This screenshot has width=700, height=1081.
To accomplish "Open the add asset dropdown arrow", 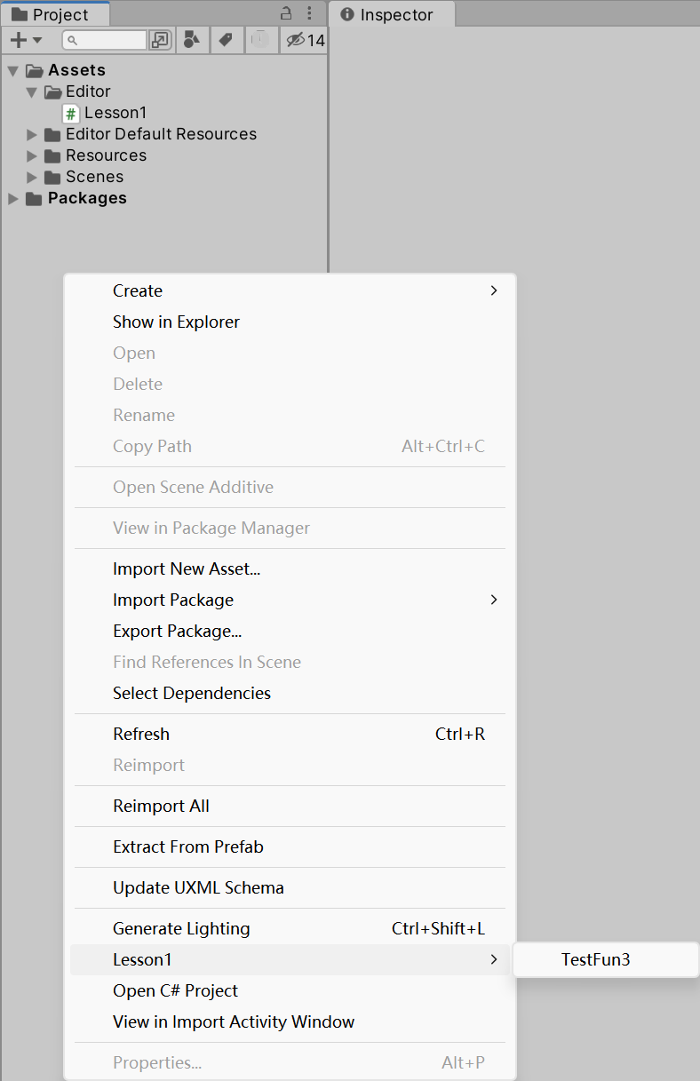I will click(x=37, y=40).
